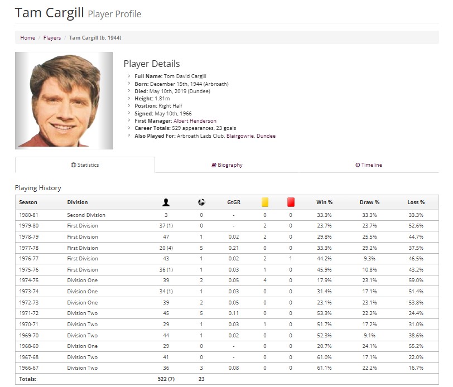Click the Players breadcrumb link
This screenshot has width=453, height=387.
[x=52, y=38]
